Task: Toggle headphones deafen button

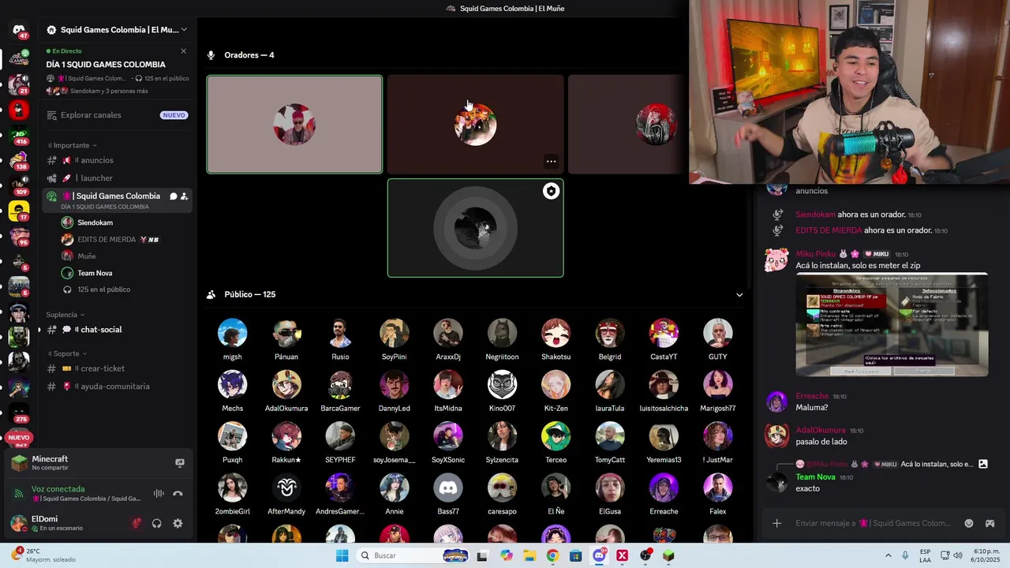Action: pos(157,523)
